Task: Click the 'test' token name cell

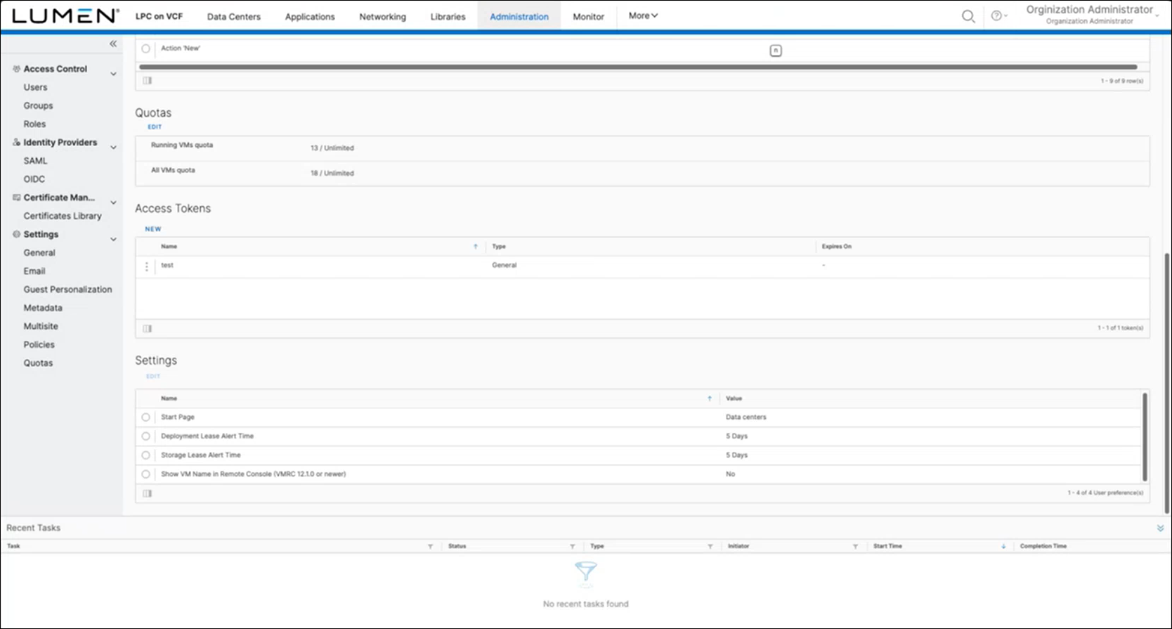Action: (167, 266)
